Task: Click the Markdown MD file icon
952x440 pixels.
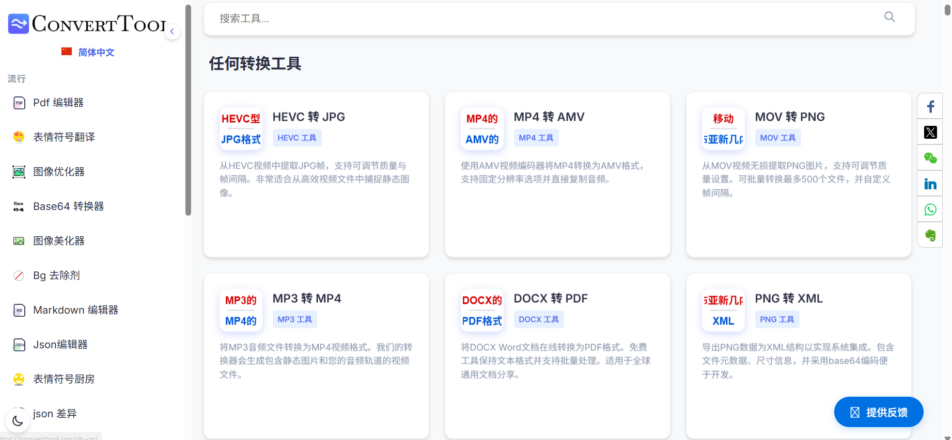Action: coord(19,310)
